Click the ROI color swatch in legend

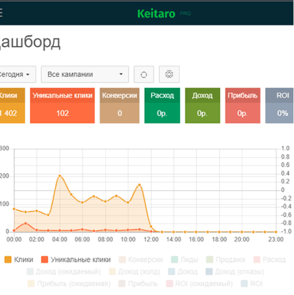click(244, 283)
